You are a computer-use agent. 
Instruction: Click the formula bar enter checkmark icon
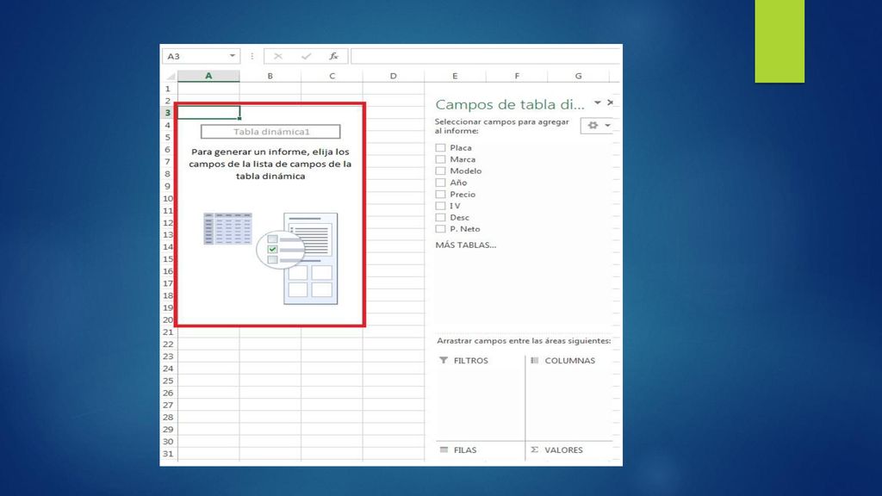click(x=306, y=56)
